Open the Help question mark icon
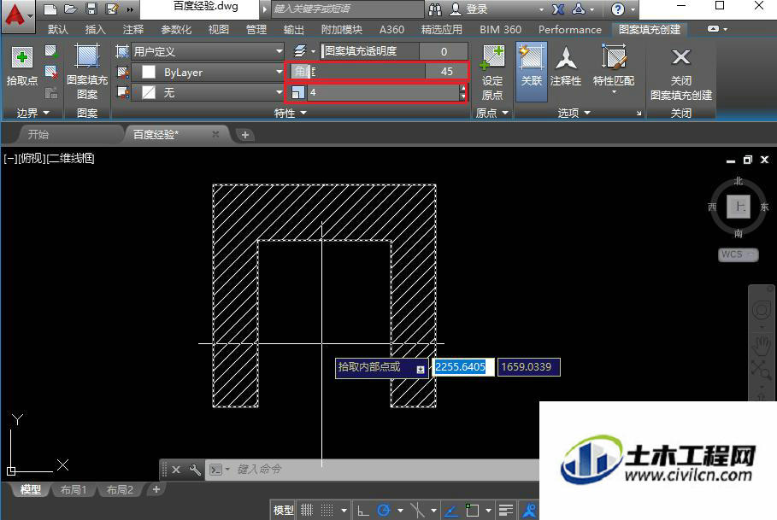The height and width of the screenshot is (520, 777). [617, 9]
